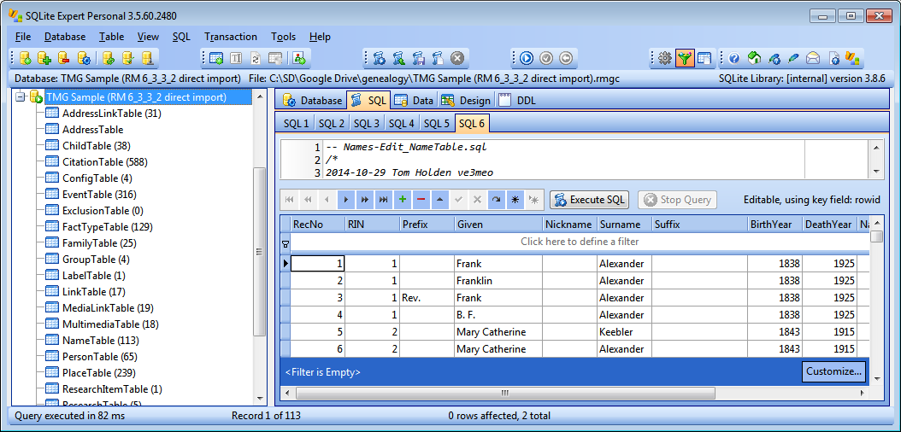Select the SQL 1 tab
The width and height of the screenshot is (901, 432).
pyautogui.click(x=297, y=123)
